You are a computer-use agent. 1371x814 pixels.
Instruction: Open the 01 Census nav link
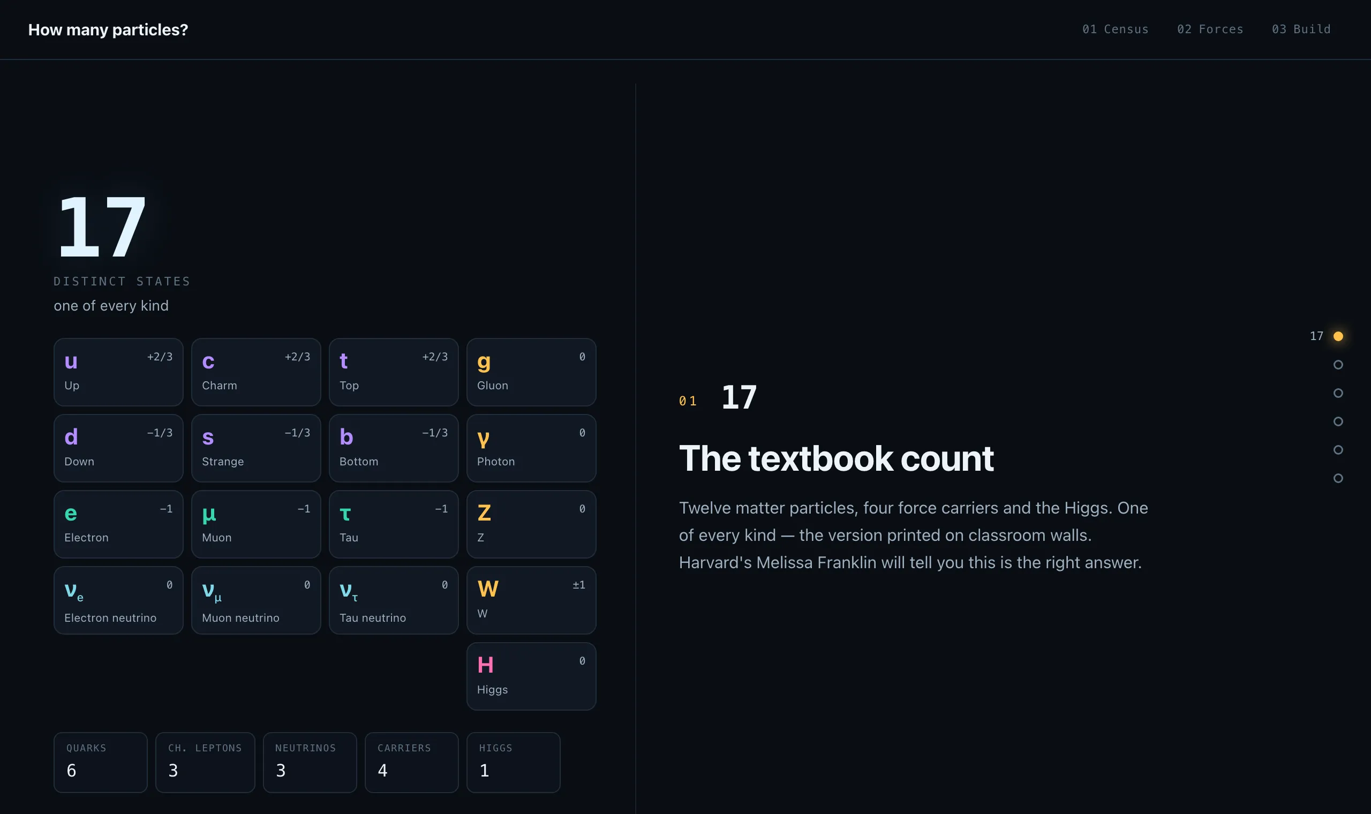(x=1115, y=29)
